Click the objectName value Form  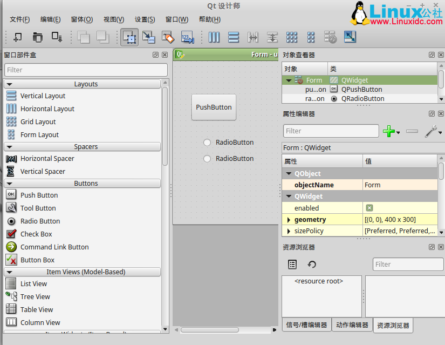coord(400,185)
